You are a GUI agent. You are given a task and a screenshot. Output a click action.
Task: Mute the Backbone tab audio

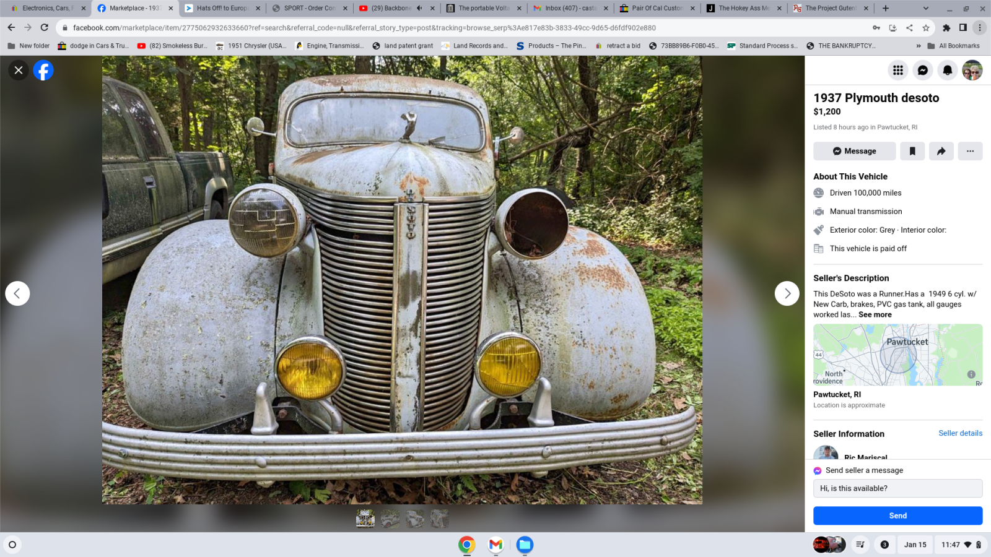click(x=419, y=8)
